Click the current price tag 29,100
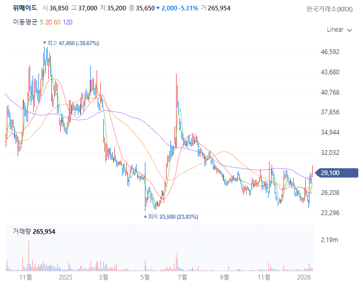Image resolution: width=363 pixels, height=292 pixels. pos(345,173)
